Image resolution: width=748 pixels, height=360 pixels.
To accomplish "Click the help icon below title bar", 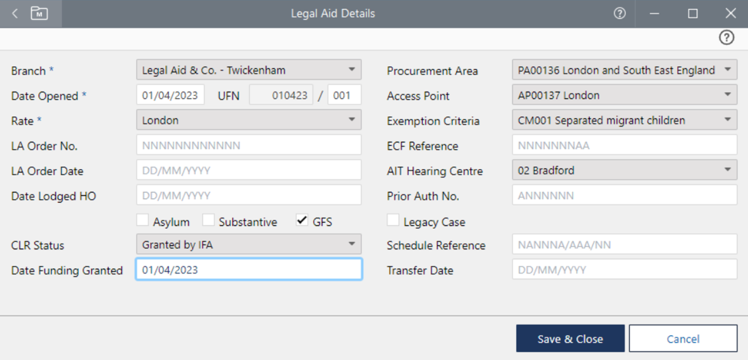I will [x=726, y=38].
